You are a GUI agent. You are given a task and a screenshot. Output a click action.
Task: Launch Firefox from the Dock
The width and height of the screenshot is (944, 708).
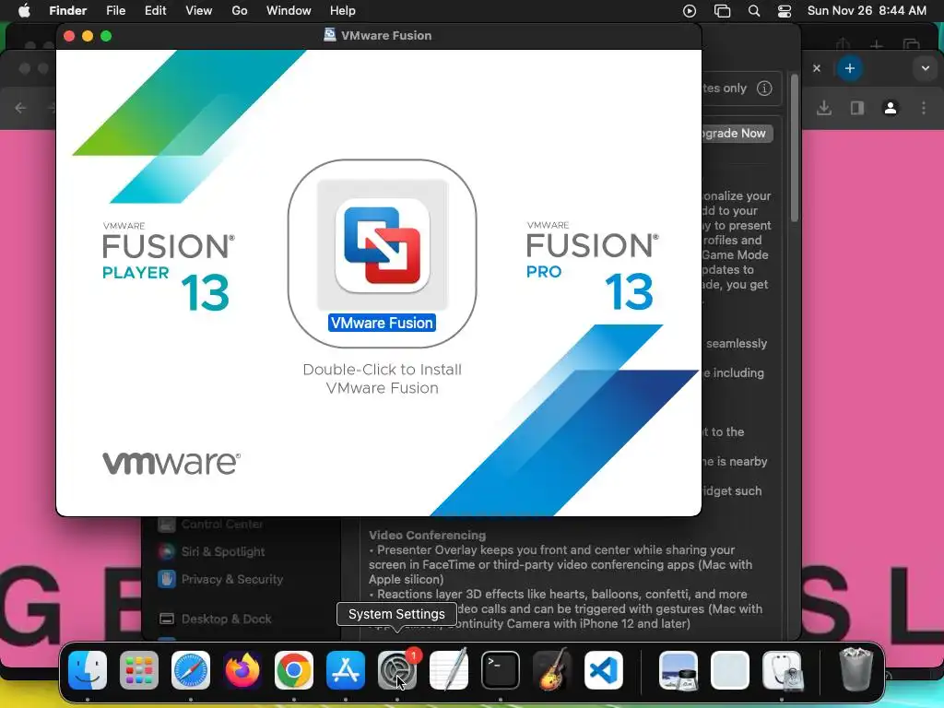point(242,670)
